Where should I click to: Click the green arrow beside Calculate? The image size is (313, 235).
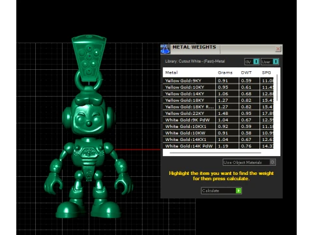click(x=239, y=191)
